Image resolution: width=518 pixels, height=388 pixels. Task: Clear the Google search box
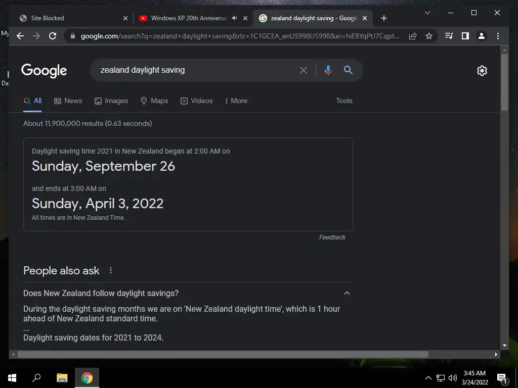304,70
